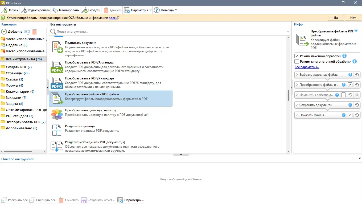Click the magnifier icon in the search box

coord(53,32)
